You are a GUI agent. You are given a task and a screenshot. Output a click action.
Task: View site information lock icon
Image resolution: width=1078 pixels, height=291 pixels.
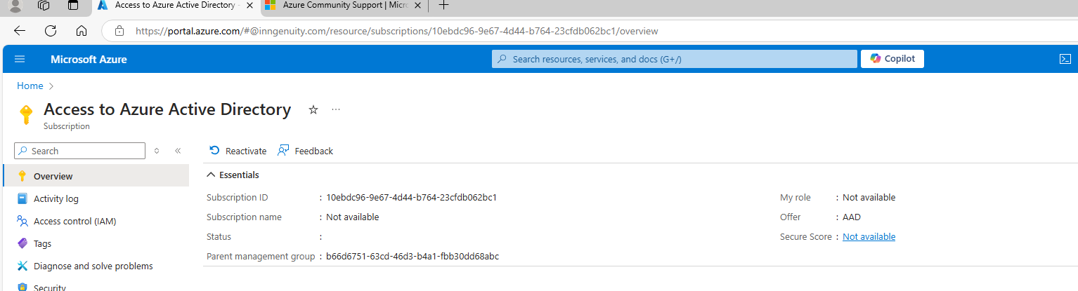119,31
